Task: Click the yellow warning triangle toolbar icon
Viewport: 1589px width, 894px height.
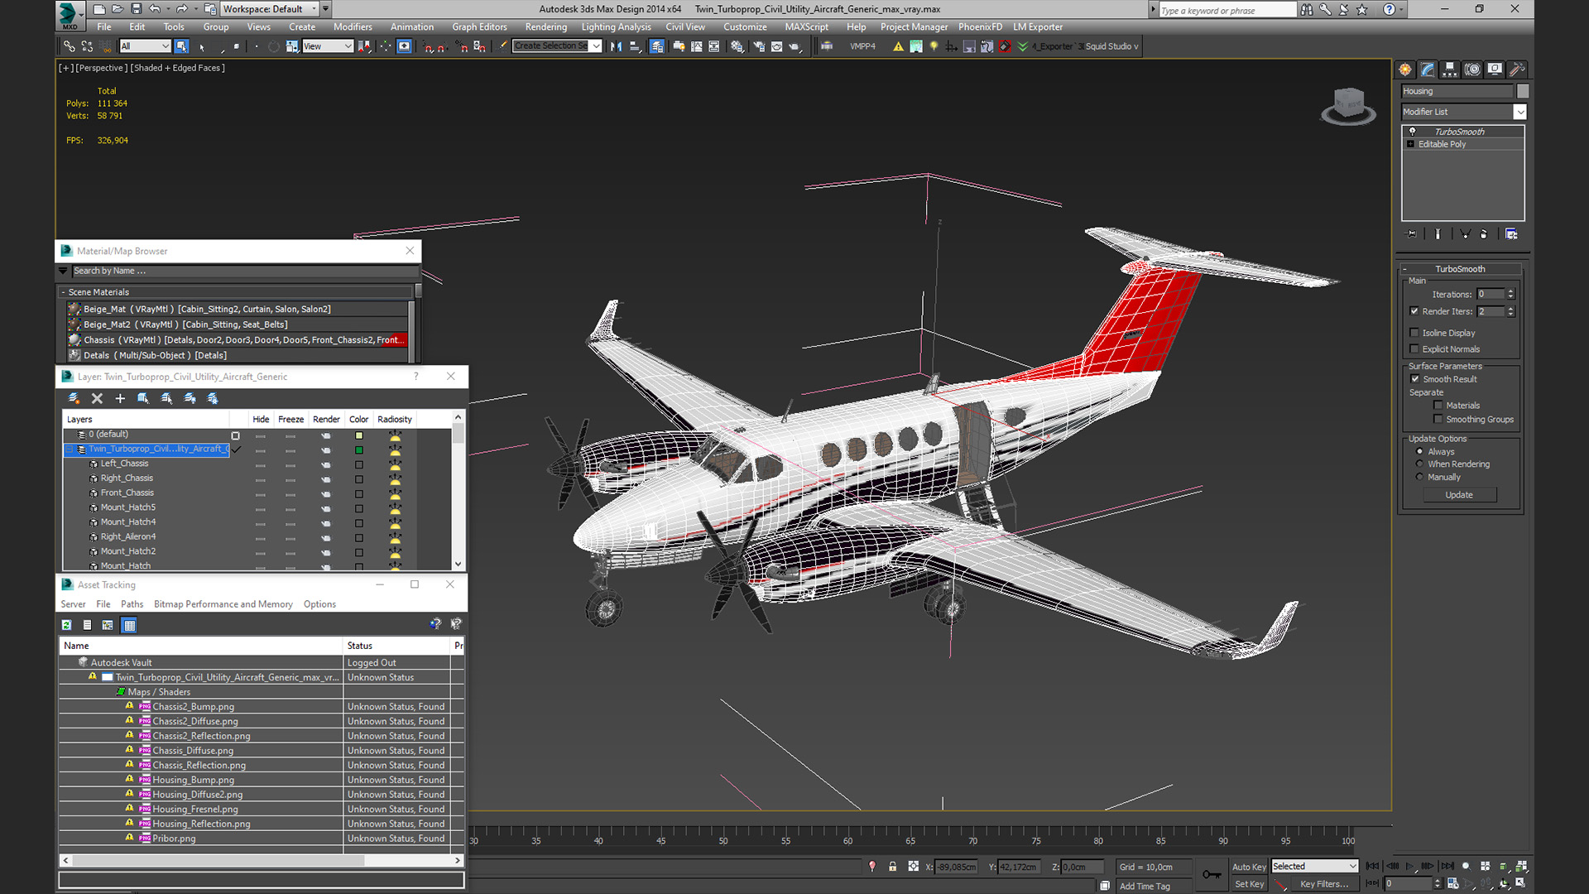Action: (x=898, y=46)
